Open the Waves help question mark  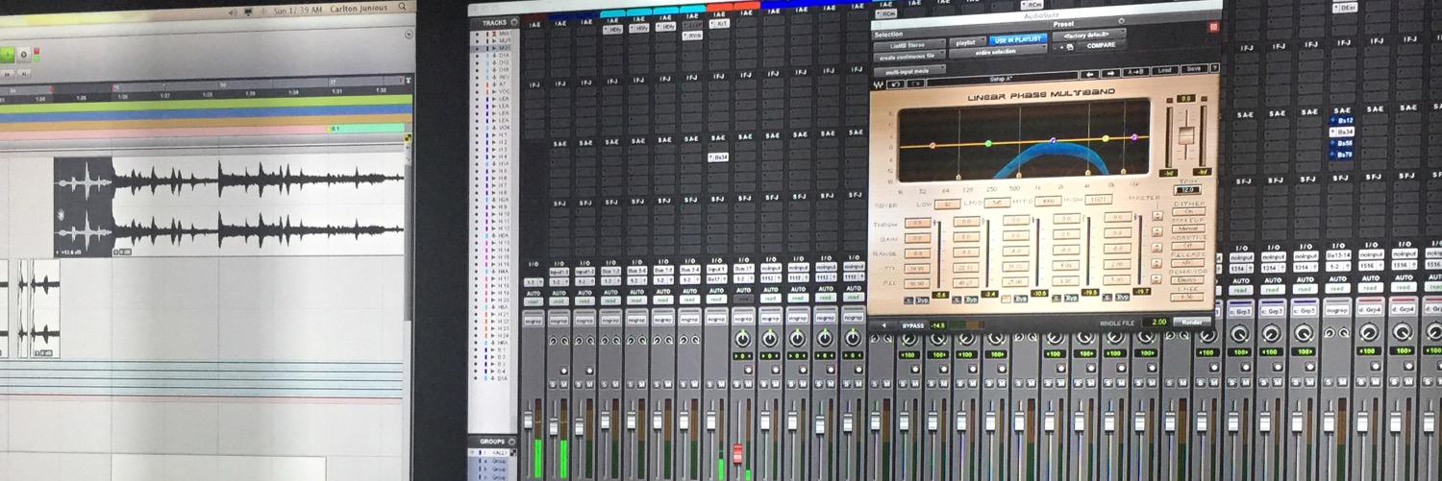pyautogui.click(x=1214, y=68)
